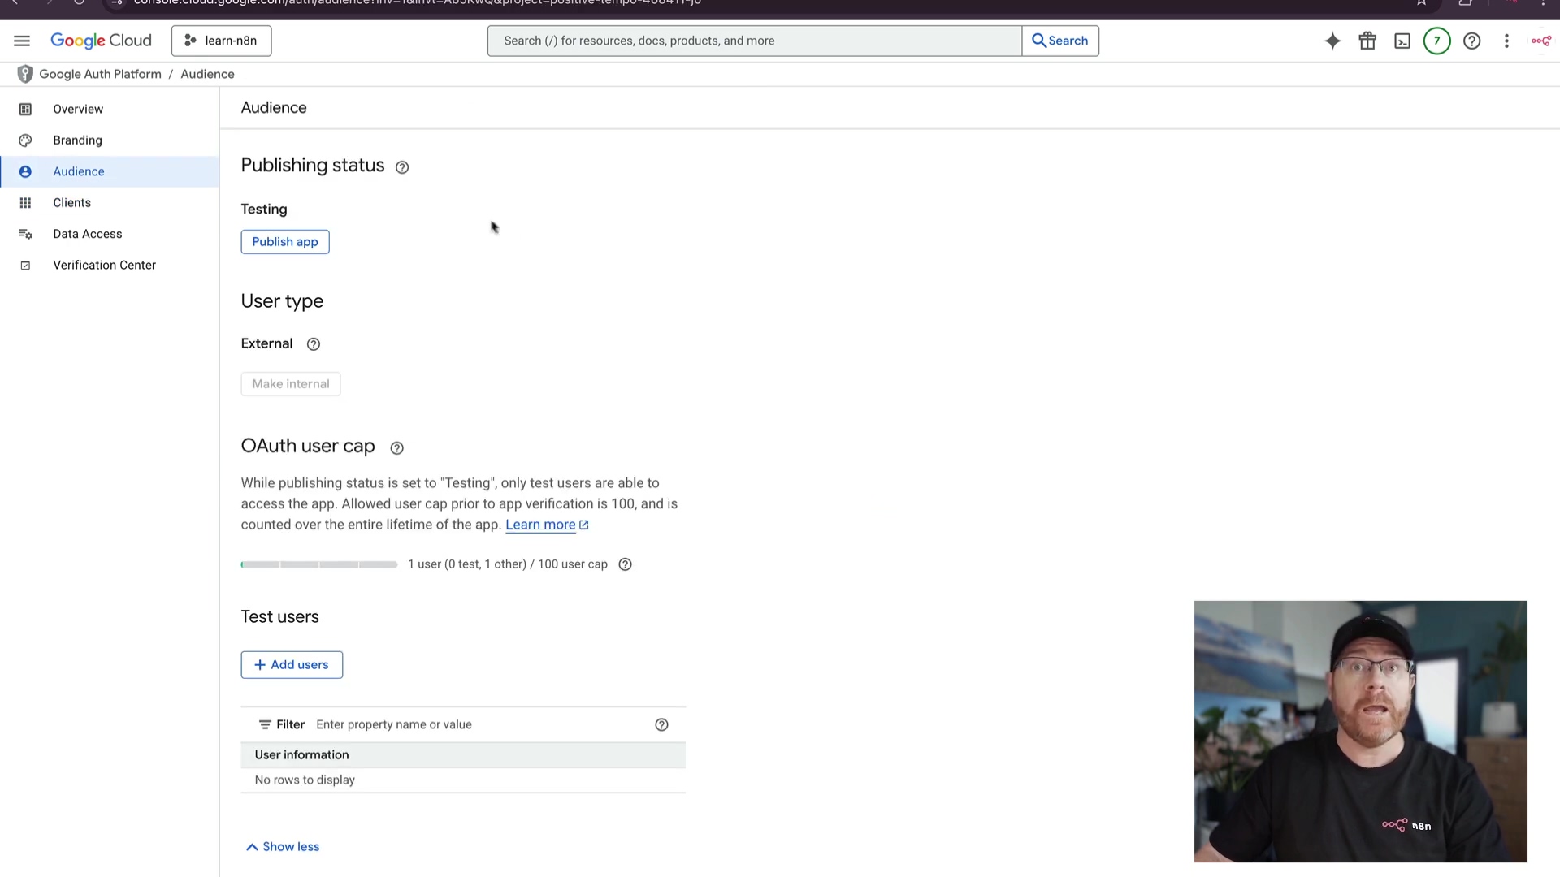
Task: Collapse section with Show less
Action: pos(283,846)
